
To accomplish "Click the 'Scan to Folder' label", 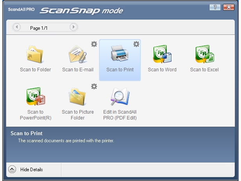I will (x=35, y=70).
